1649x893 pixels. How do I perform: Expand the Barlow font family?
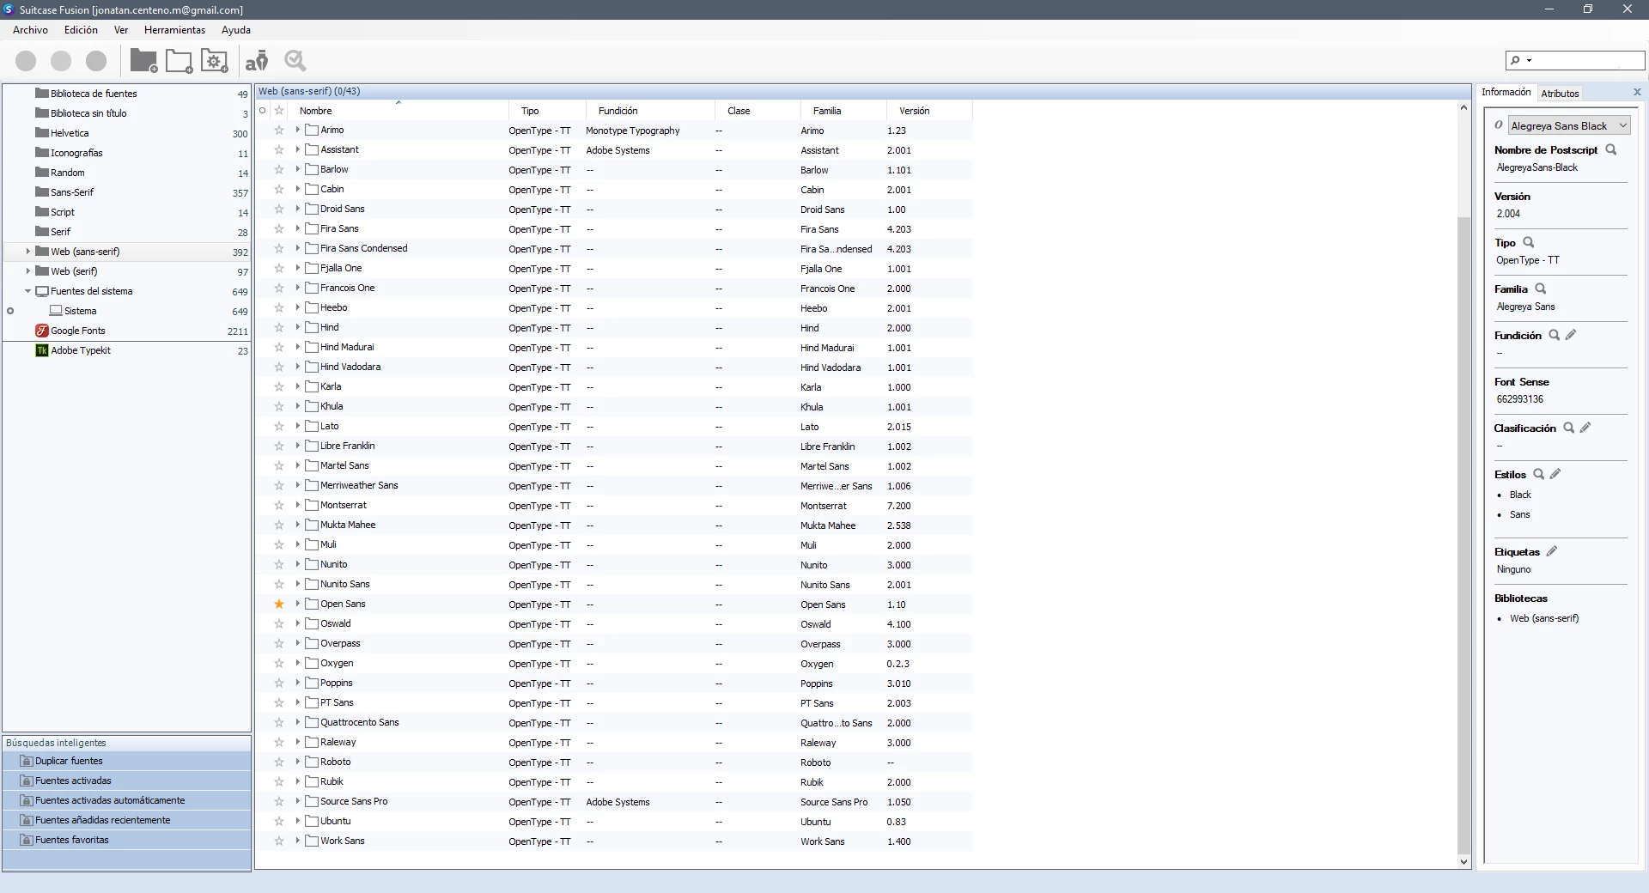pyautogui.click(x=298, y=169)
